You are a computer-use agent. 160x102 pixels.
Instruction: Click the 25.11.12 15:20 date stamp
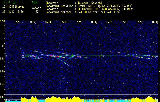point(13,12)
